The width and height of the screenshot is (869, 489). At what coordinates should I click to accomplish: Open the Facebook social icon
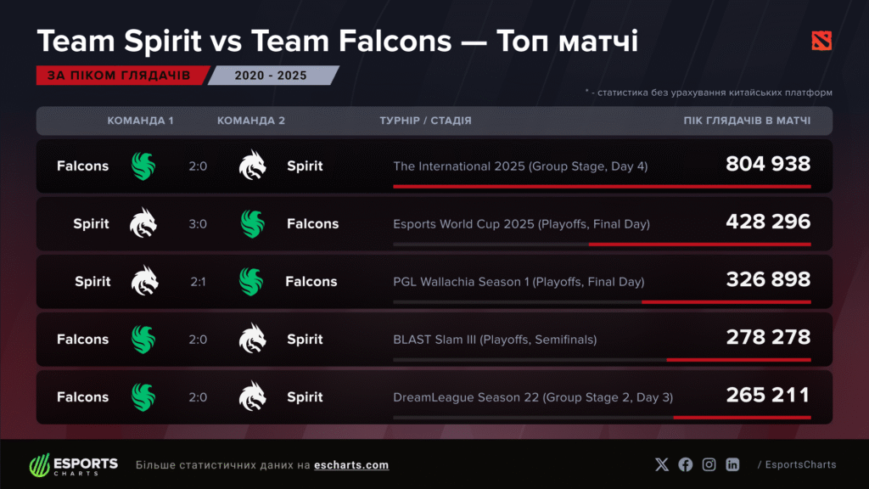pos(686,464)
